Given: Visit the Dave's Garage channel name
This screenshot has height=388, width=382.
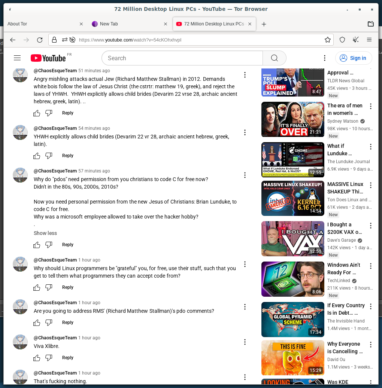Looking at the screenshot, I should (342, 240).
